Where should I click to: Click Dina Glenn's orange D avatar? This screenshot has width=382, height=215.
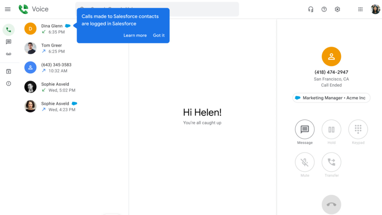pos(30,29)
